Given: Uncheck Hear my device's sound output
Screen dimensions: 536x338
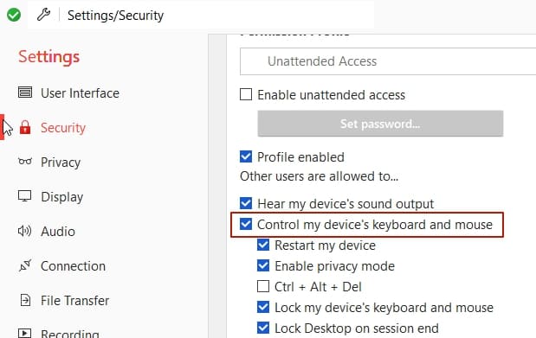Looking at the screenshot, I should coord(246,203).
